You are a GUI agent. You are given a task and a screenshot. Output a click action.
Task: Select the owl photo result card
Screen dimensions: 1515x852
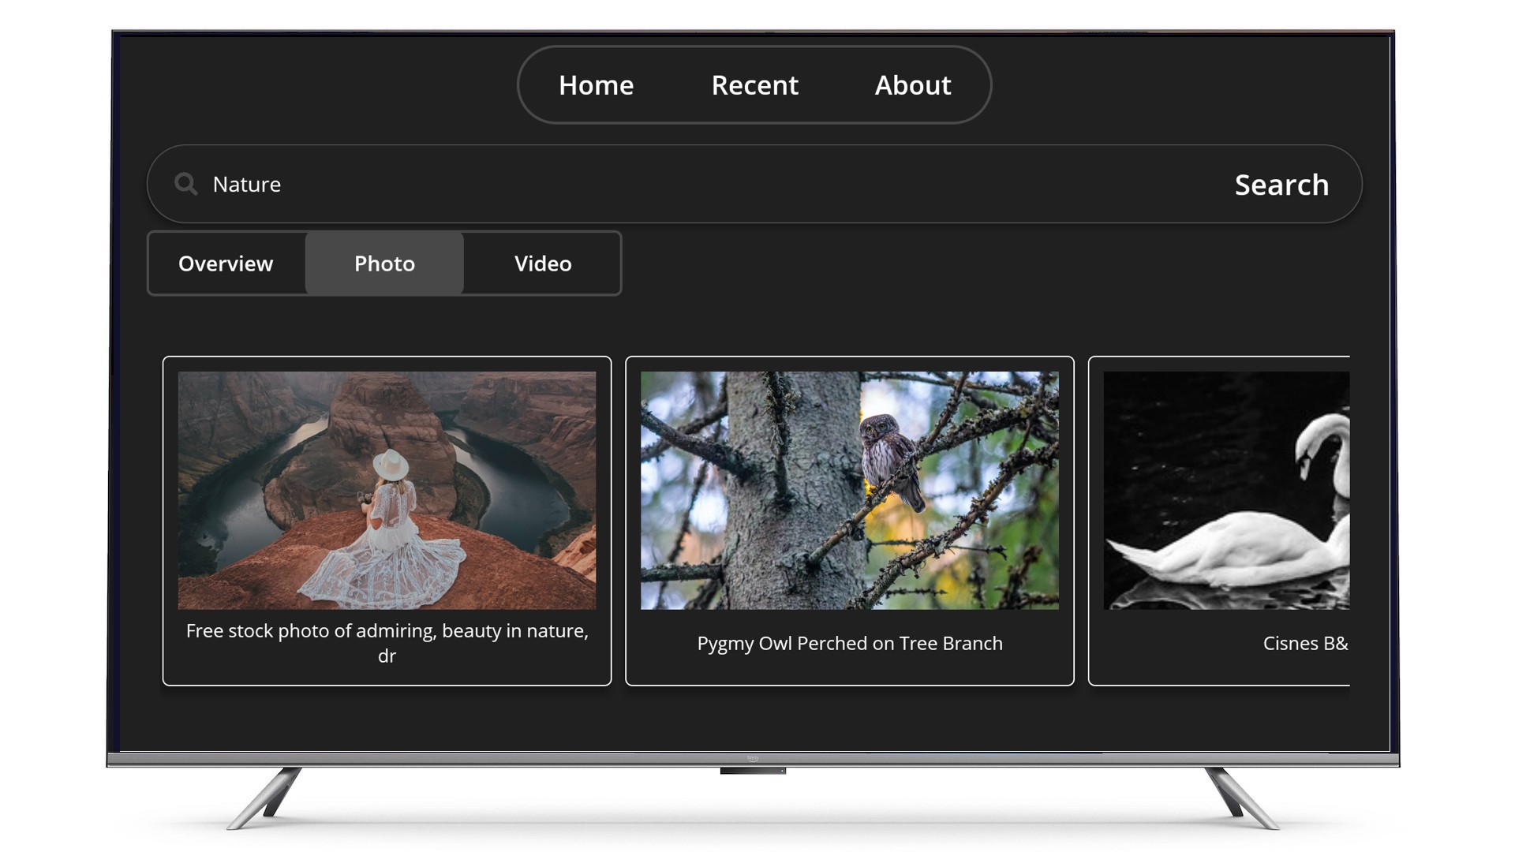tap(849, 521)
